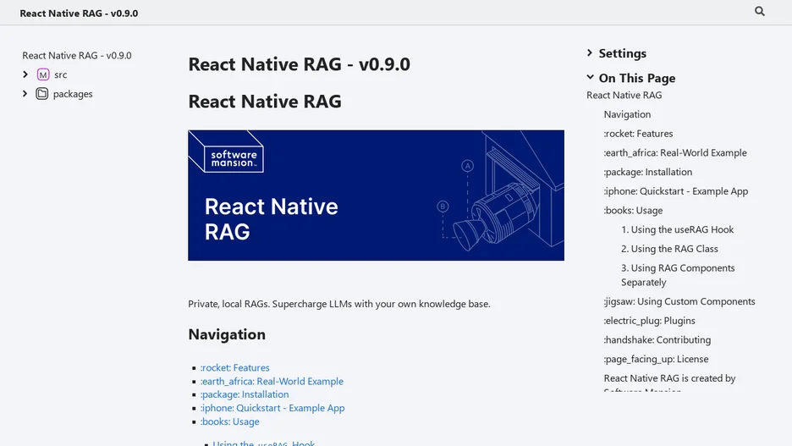
Task: Open :books: Usage link in Navigation list
Action: [x=230, y=421]
